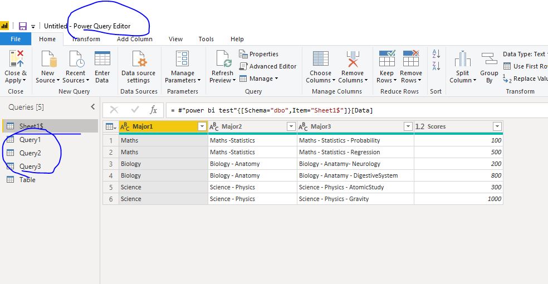The image size is (548, 284).
Task: Open Major1 column filter dropdown
Action: point(202,126)
